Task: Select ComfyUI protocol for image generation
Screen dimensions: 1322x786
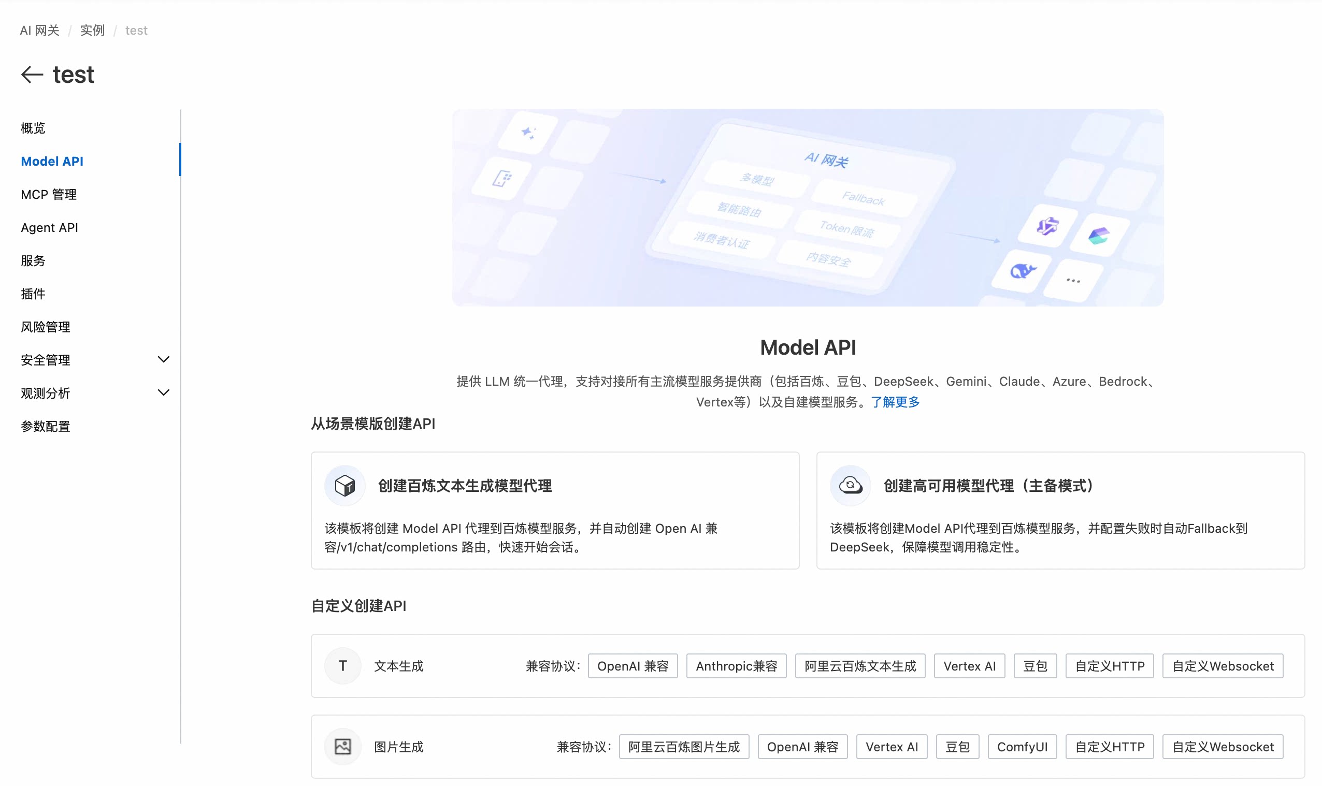Action: 1022,747
